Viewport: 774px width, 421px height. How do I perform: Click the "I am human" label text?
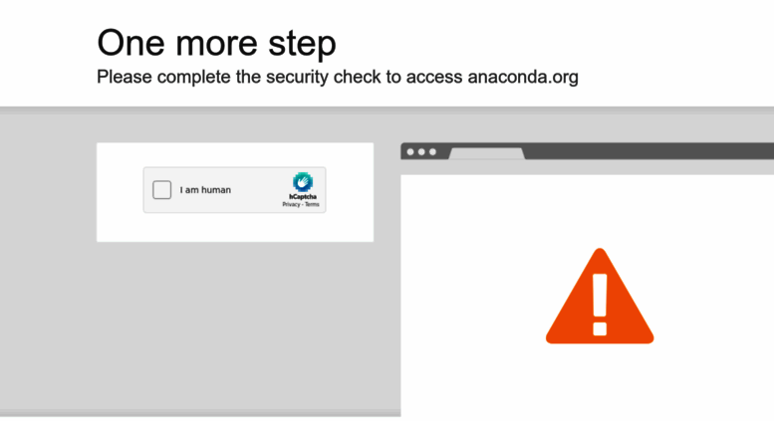click(205, 190)
